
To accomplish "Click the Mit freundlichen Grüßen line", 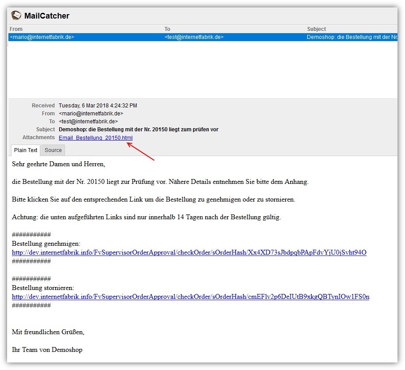I will pos(48,332).
